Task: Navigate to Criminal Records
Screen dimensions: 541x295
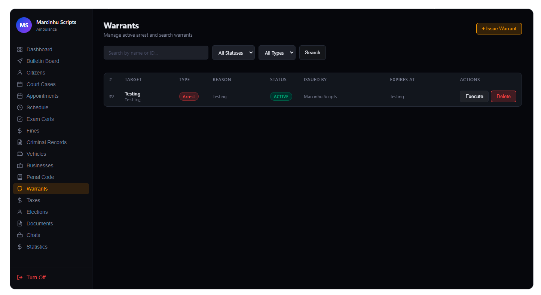Action: [x=46, y=142]
